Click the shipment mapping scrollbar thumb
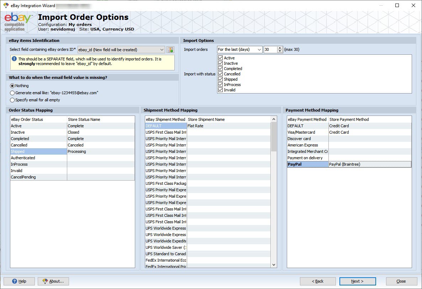 coord(274,137)
